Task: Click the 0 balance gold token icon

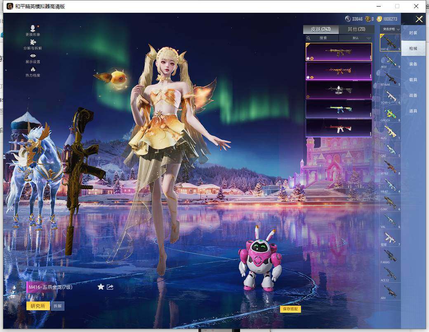Action: tap(368, 19)
